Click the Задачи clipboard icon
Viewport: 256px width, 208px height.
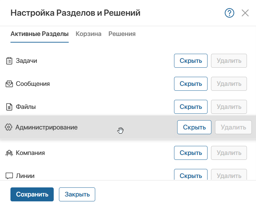[x=9, y=61]
